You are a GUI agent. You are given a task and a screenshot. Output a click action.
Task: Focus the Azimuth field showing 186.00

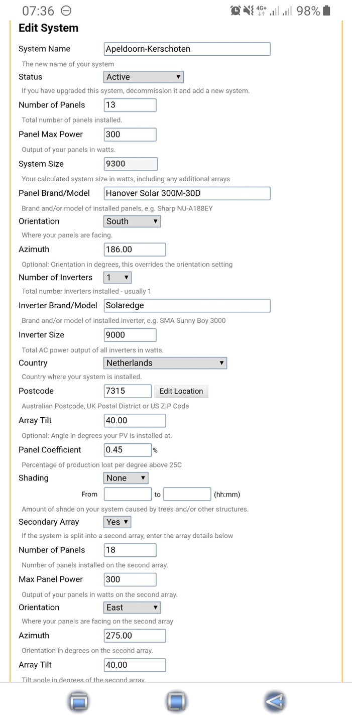click(x=135, y=249)
